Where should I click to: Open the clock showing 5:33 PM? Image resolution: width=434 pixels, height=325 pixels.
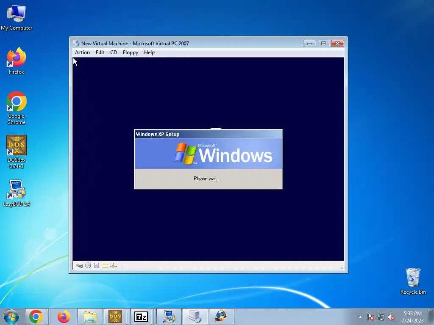(412, 317)
